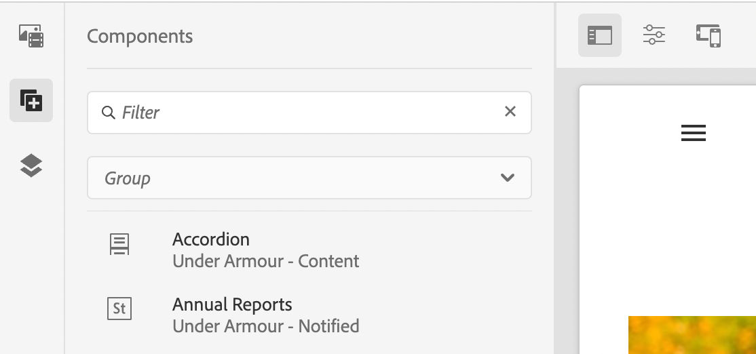Click the magnifier icon in Filter

click(x=108, y=113)
